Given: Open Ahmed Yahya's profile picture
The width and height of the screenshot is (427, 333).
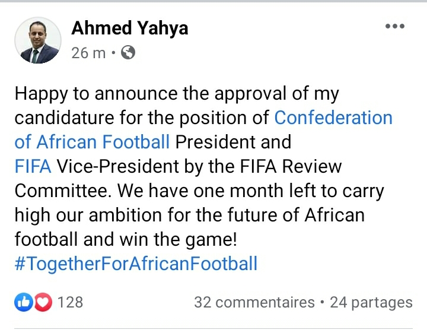Looking at the screenshot, I should (37, 40).
